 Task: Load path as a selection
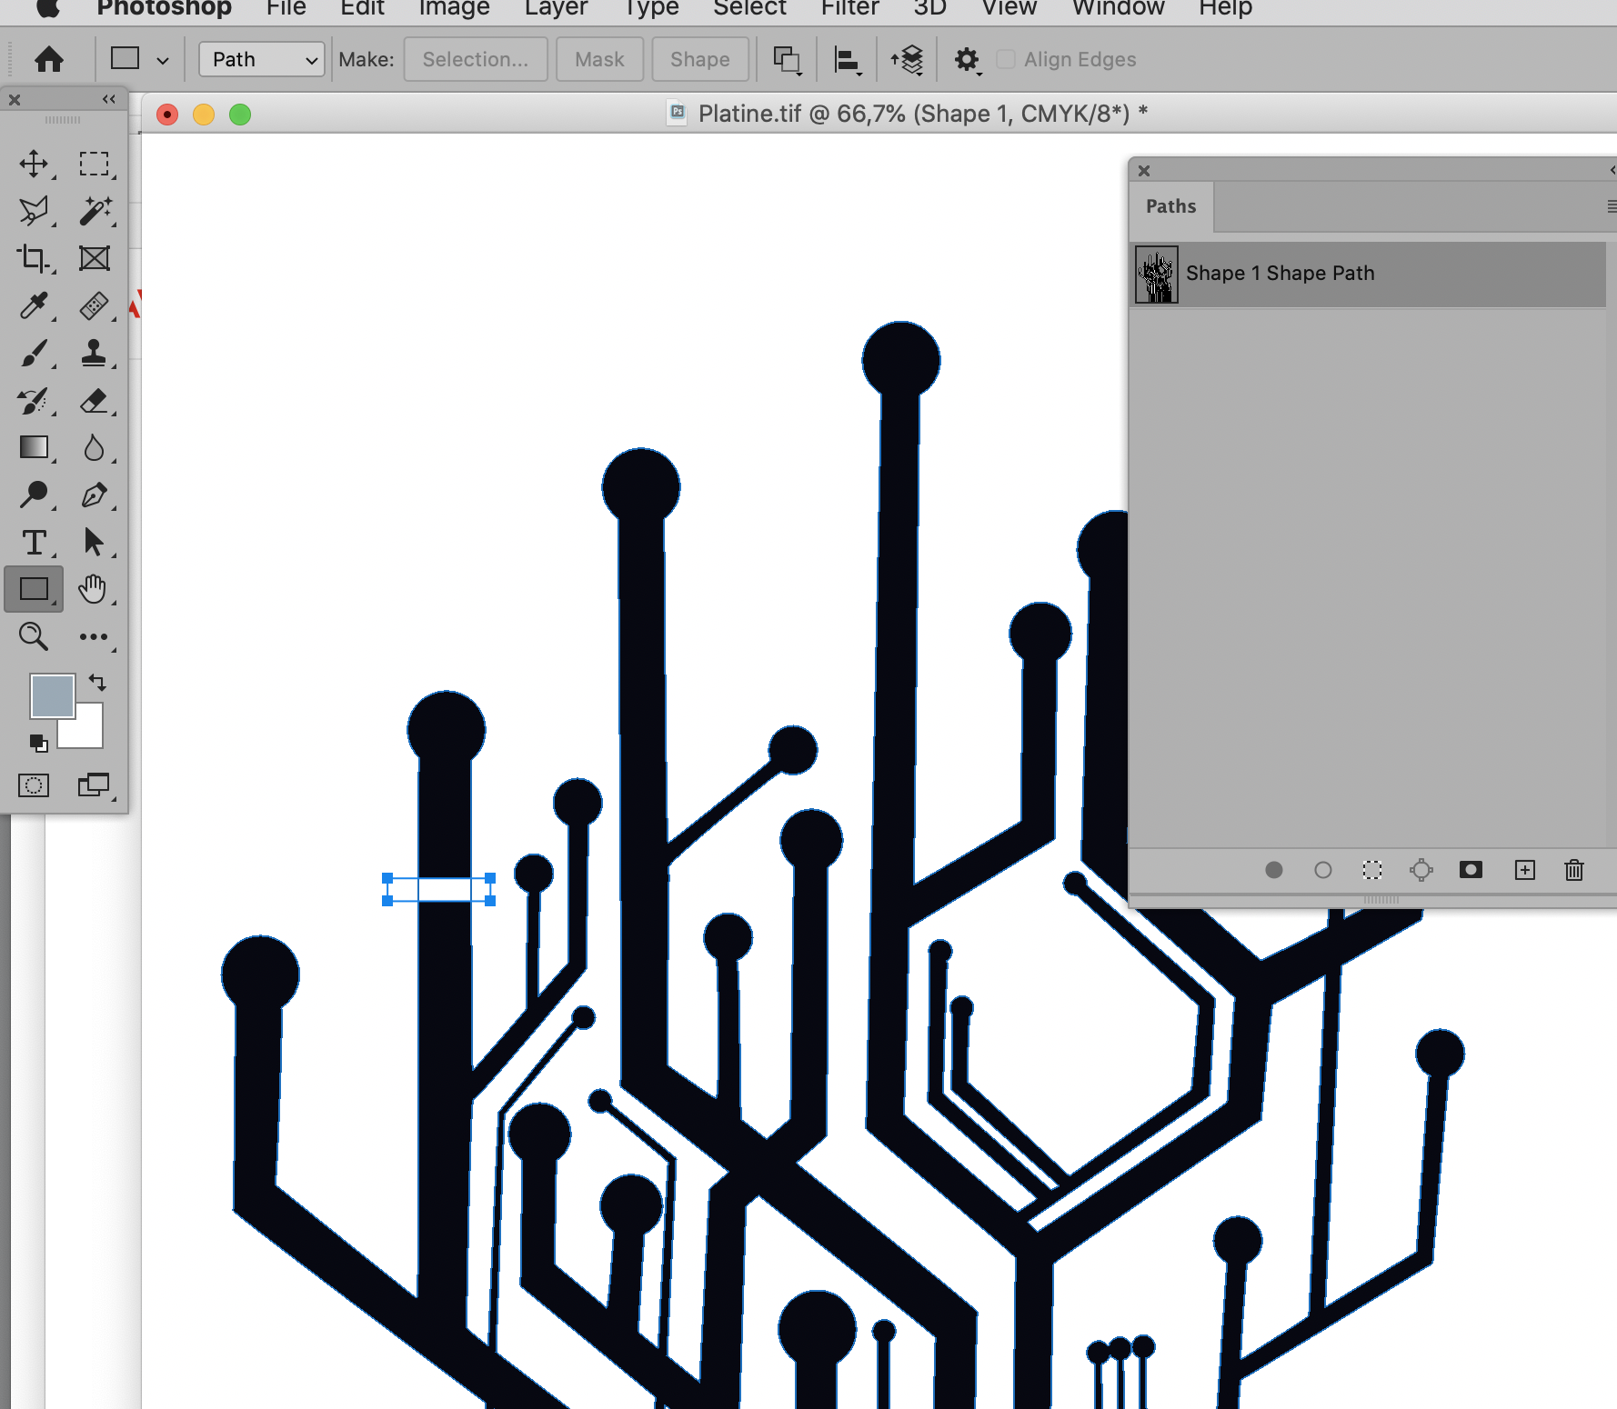point(1372,870)
